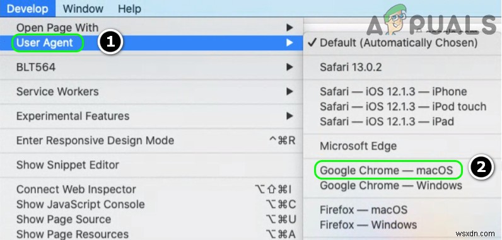Select Firefox — macOS user agent

(402, 210)
